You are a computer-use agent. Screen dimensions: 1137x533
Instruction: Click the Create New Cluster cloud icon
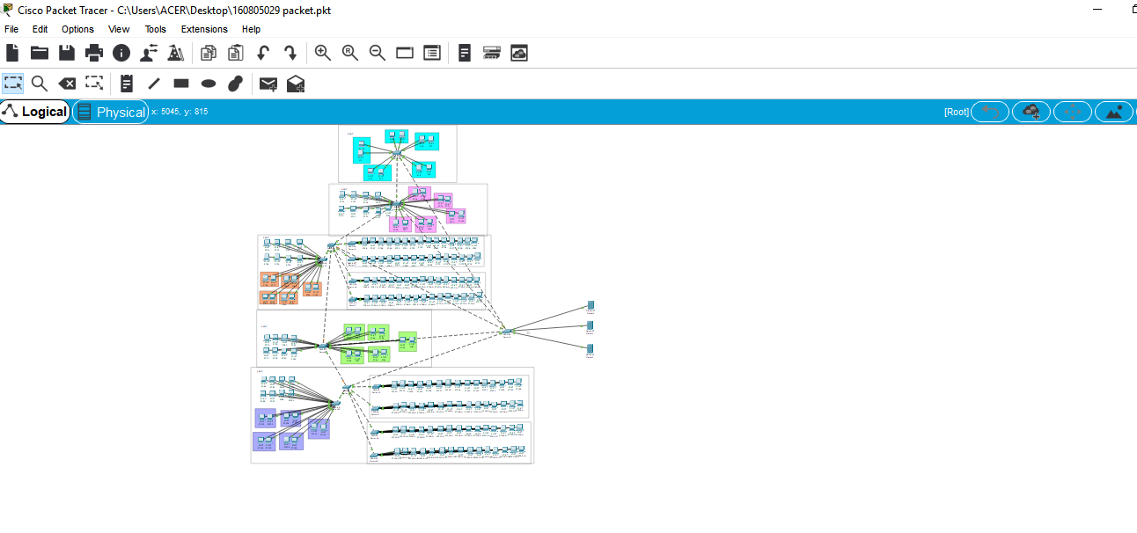tap(1031, 112)
